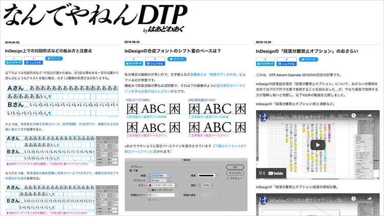Open 線幅 dropdown arrow

tap(168, 176)
